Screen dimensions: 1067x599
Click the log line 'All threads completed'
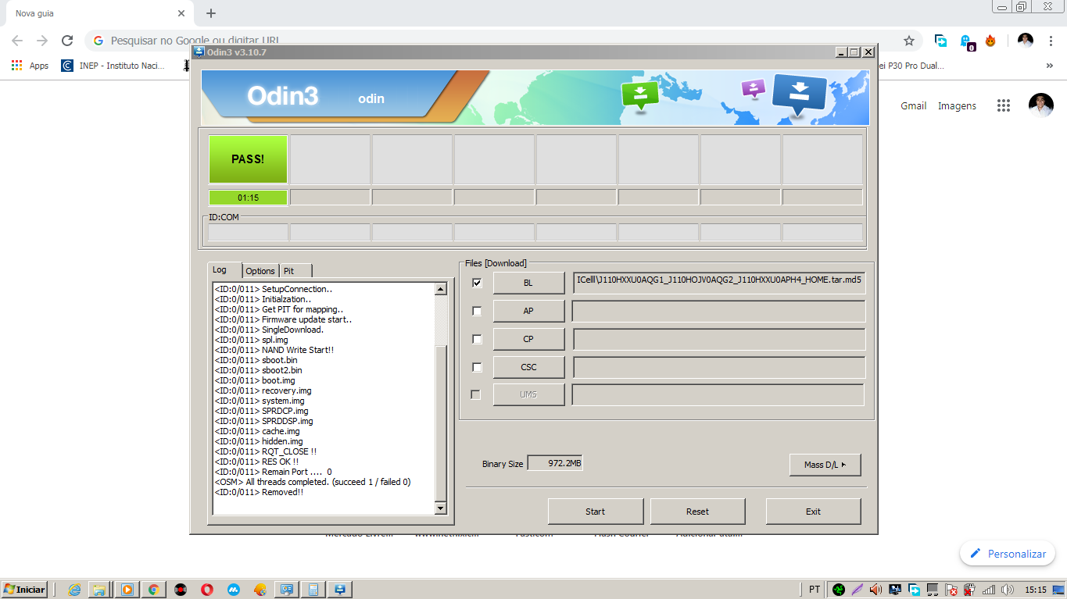313,482
